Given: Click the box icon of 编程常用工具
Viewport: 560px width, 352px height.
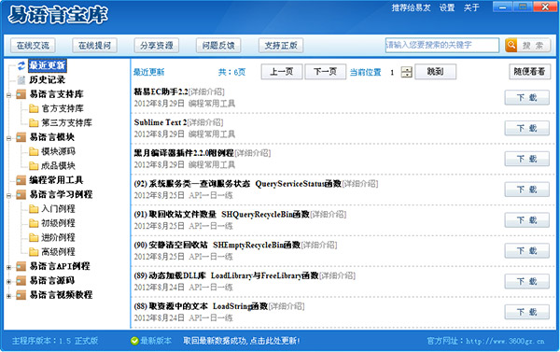Looking at the screenshot, I should tap(21, 180).
